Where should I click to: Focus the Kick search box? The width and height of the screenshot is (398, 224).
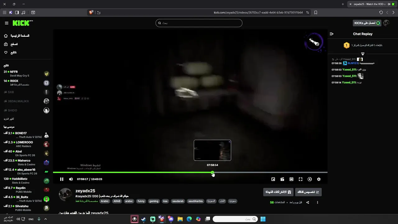point(199,23)
